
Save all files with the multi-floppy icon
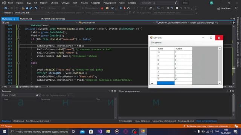coord(31,8)
